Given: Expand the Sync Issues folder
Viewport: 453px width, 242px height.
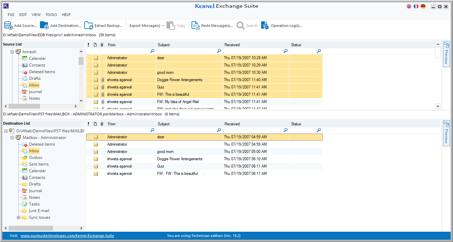Looking at the screenshot, I should (19, 217).
